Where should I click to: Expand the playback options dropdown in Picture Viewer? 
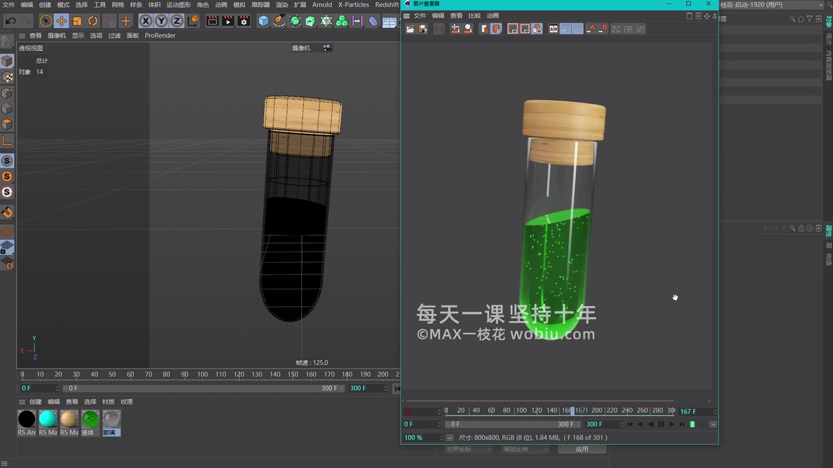pyautogui.click(x=713, y=424)
